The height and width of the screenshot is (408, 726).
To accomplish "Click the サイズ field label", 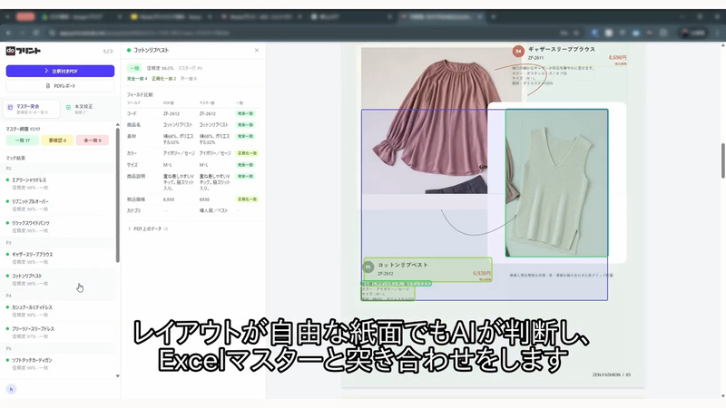I will 132,165.
